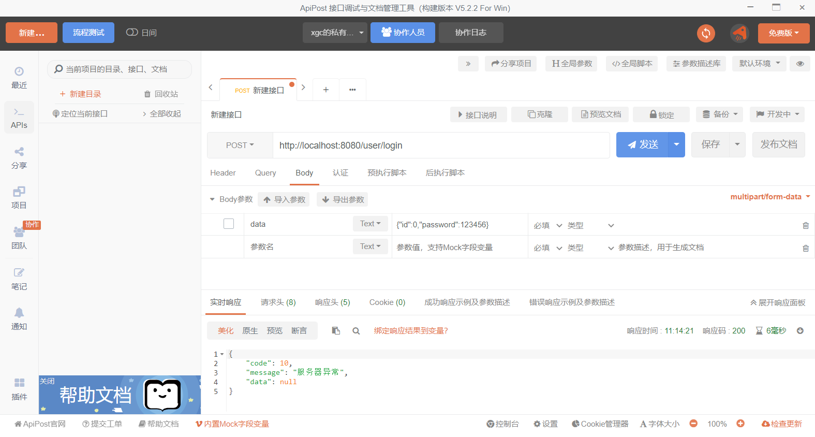This screenshot has width=815, height=437.
Task: Click the 绑定响应结果到变量 link
Action: 411,331
